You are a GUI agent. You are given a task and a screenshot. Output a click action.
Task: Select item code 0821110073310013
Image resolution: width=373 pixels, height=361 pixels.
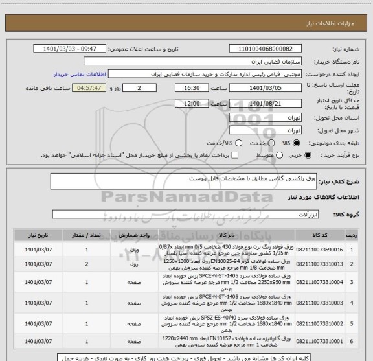point(319,264)
